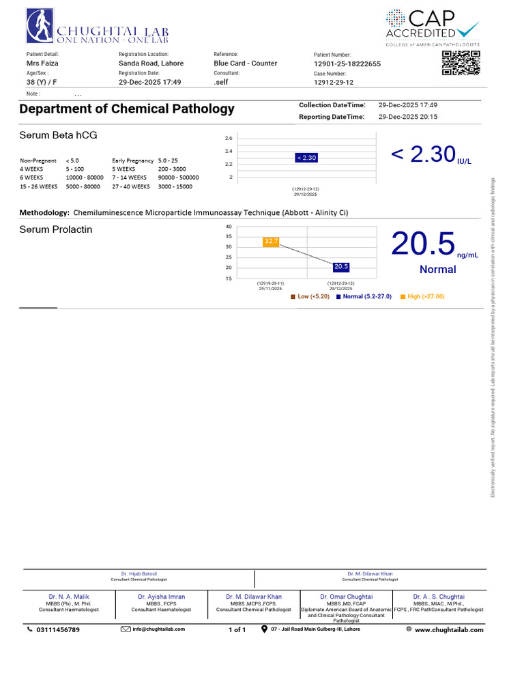The image size is (524, 699).
Task: Click patient number 12901-25-18222655
Action: [347, 63]
